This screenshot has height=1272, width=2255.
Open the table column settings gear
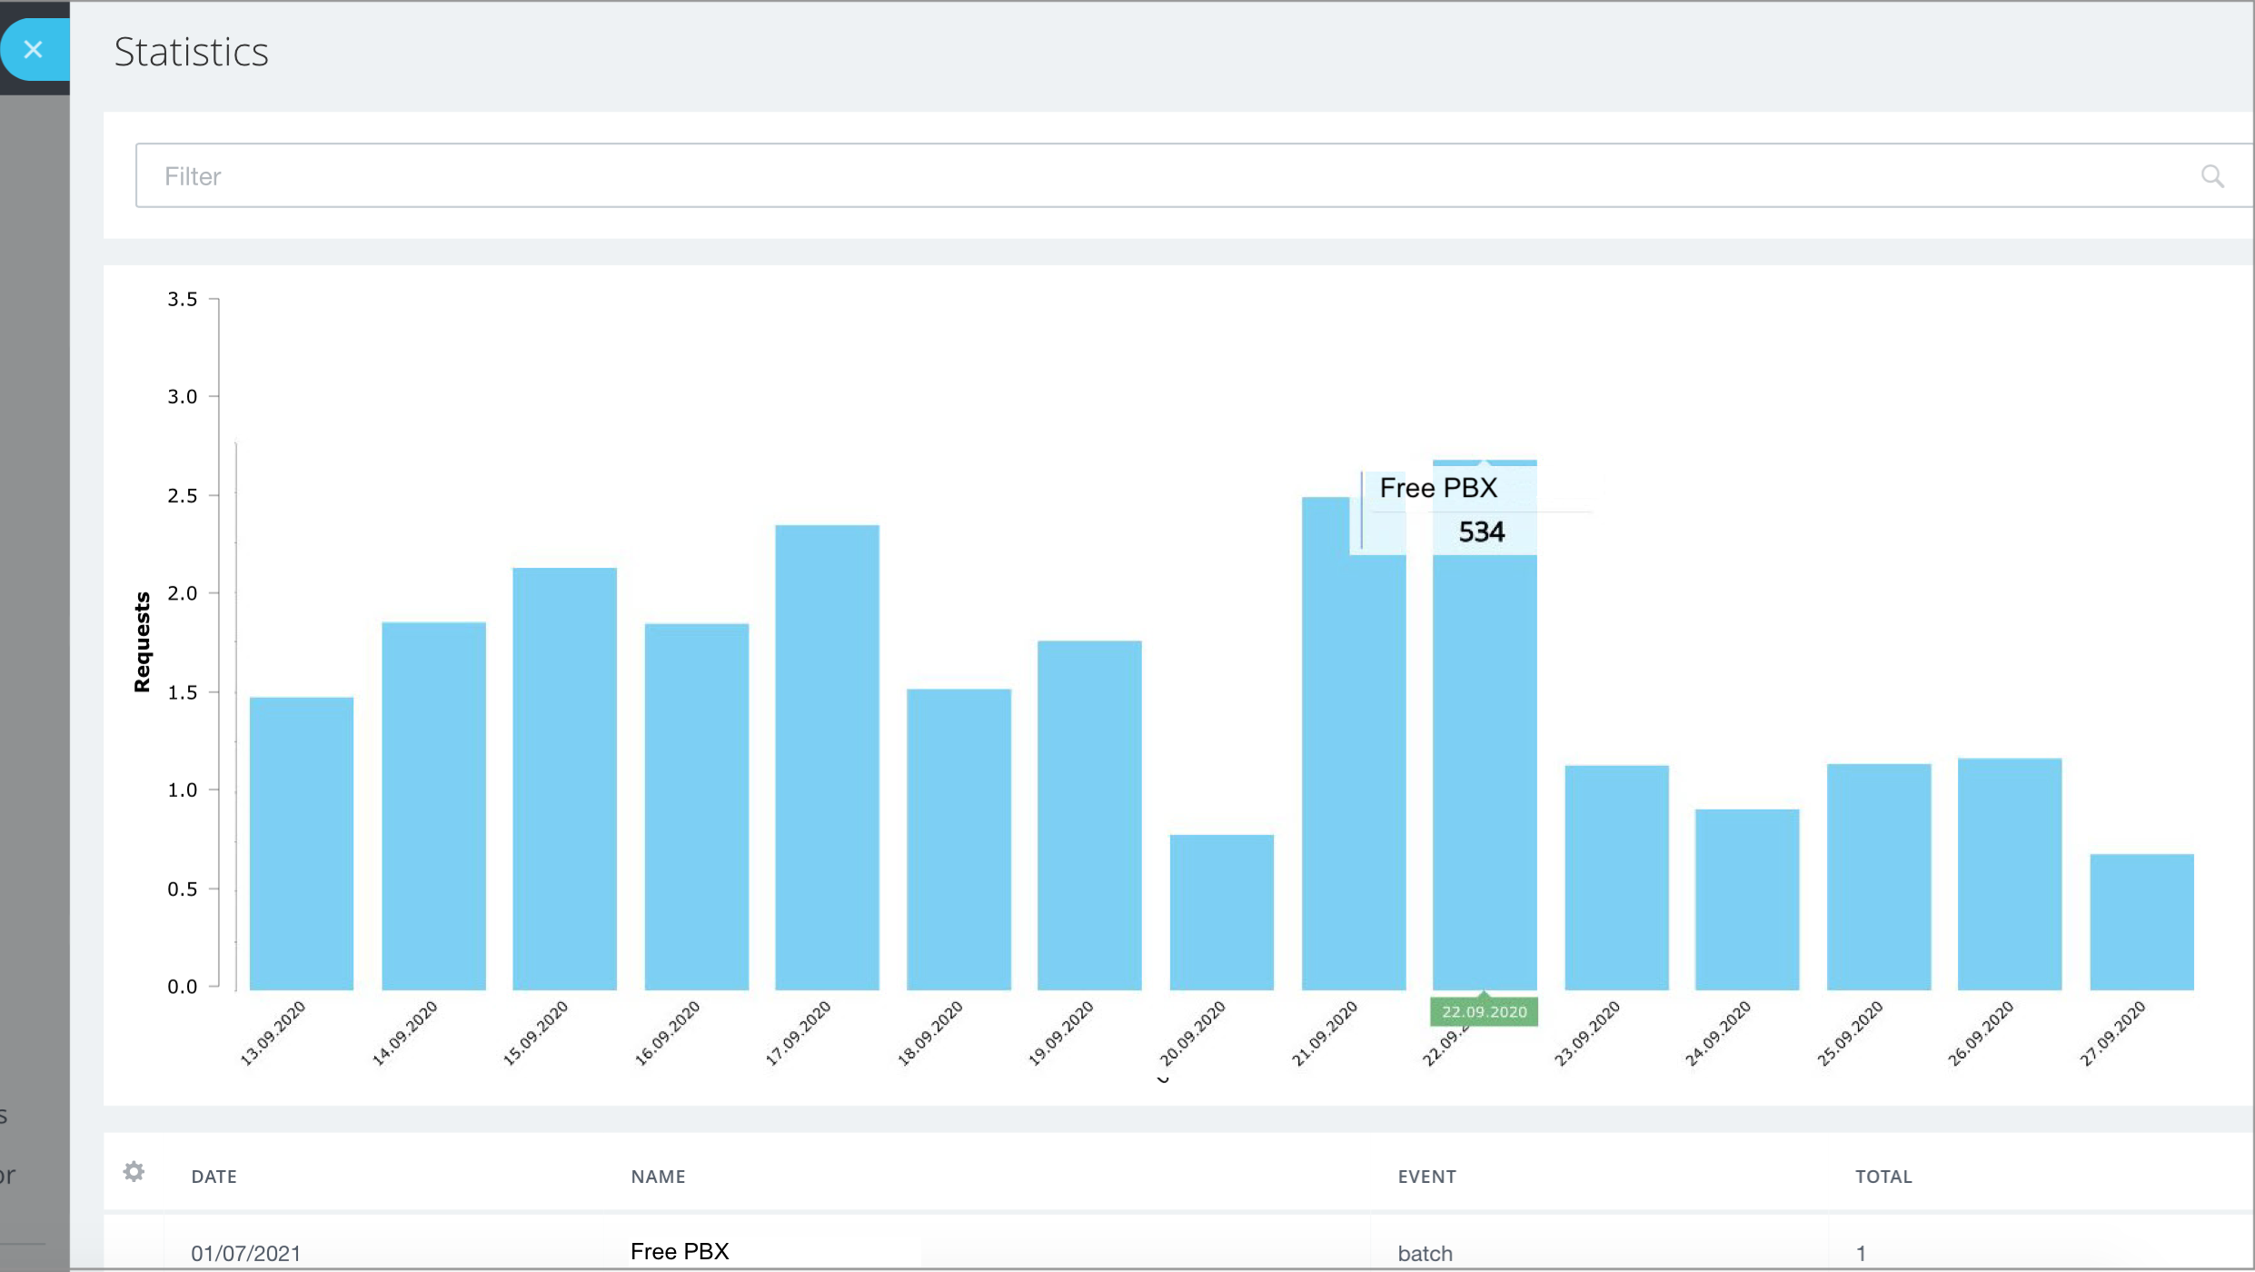pos(134,1172)
